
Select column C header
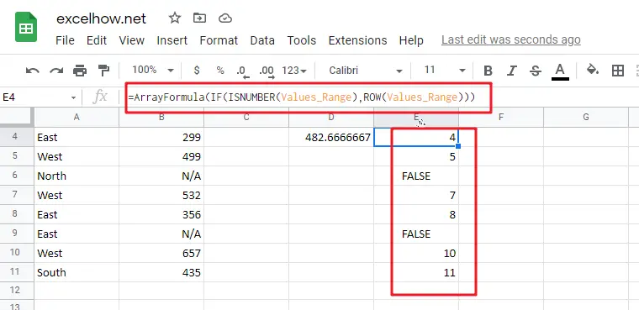(x=246, y=118)
